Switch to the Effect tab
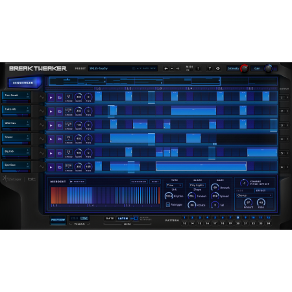This screenshot has height=292, width=292. (261, 191)
